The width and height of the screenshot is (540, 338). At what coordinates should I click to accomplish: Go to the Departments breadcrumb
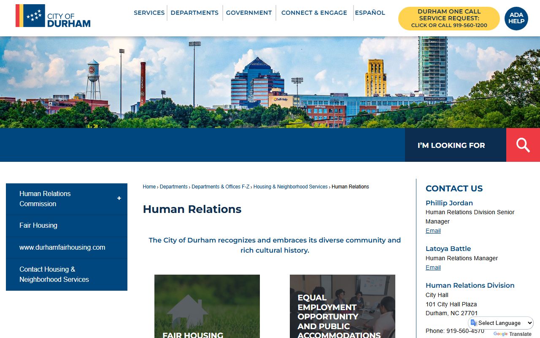coord(173,187)
